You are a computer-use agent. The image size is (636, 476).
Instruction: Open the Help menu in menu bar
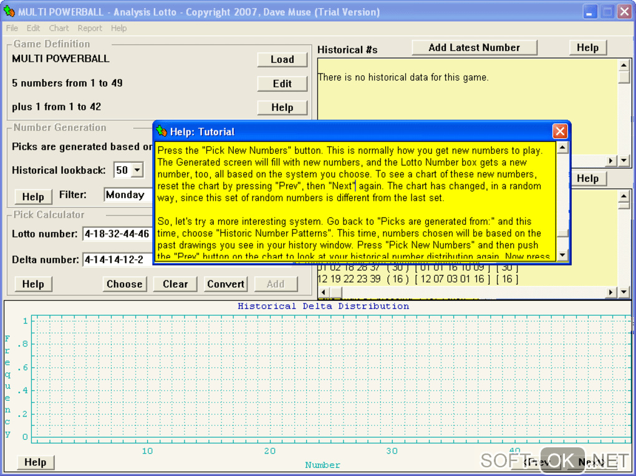pos(119,28)
